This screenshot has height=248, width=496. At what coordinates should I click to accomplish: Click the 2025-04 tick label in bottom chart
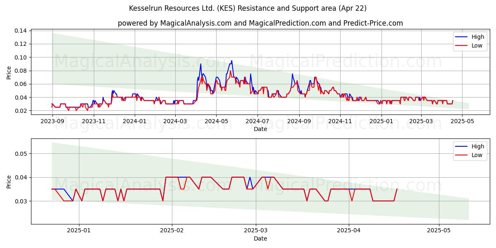(x=349, y=231)
